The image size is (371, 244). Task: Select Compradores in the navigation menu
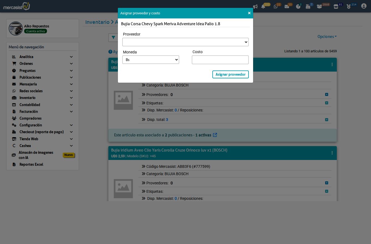(x=30, y=118)
